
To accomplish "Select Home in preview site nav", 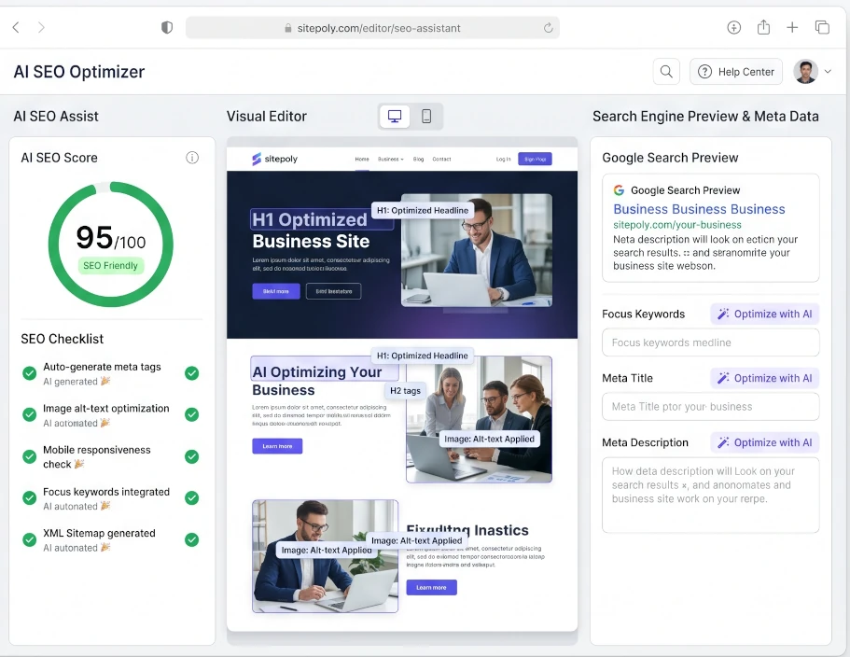I will coord(362,159).
